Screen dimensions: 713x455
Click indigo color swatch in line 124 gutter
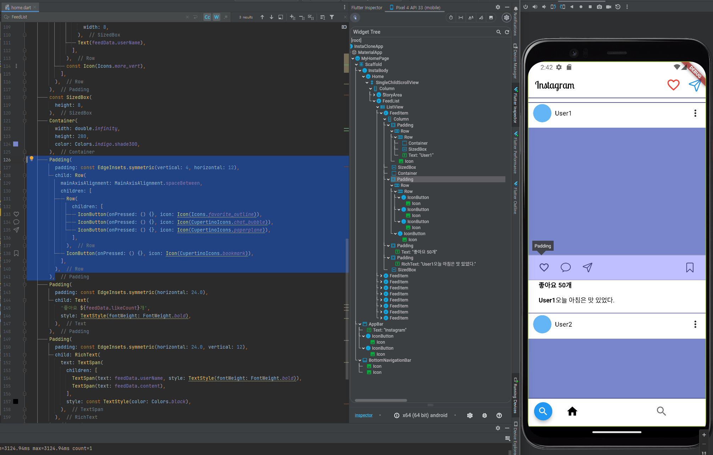pos(16,144)
